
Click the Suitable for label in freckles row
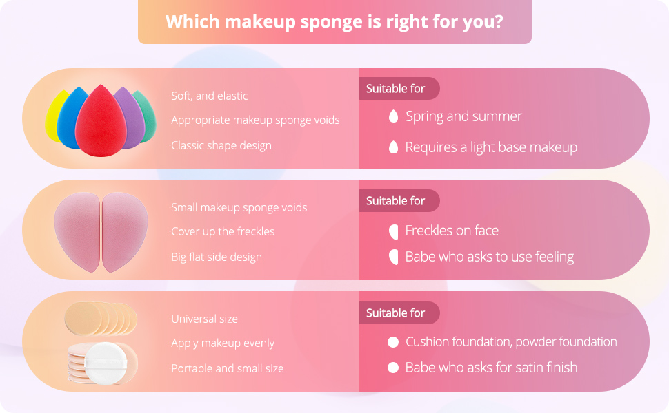coord(396,201)
